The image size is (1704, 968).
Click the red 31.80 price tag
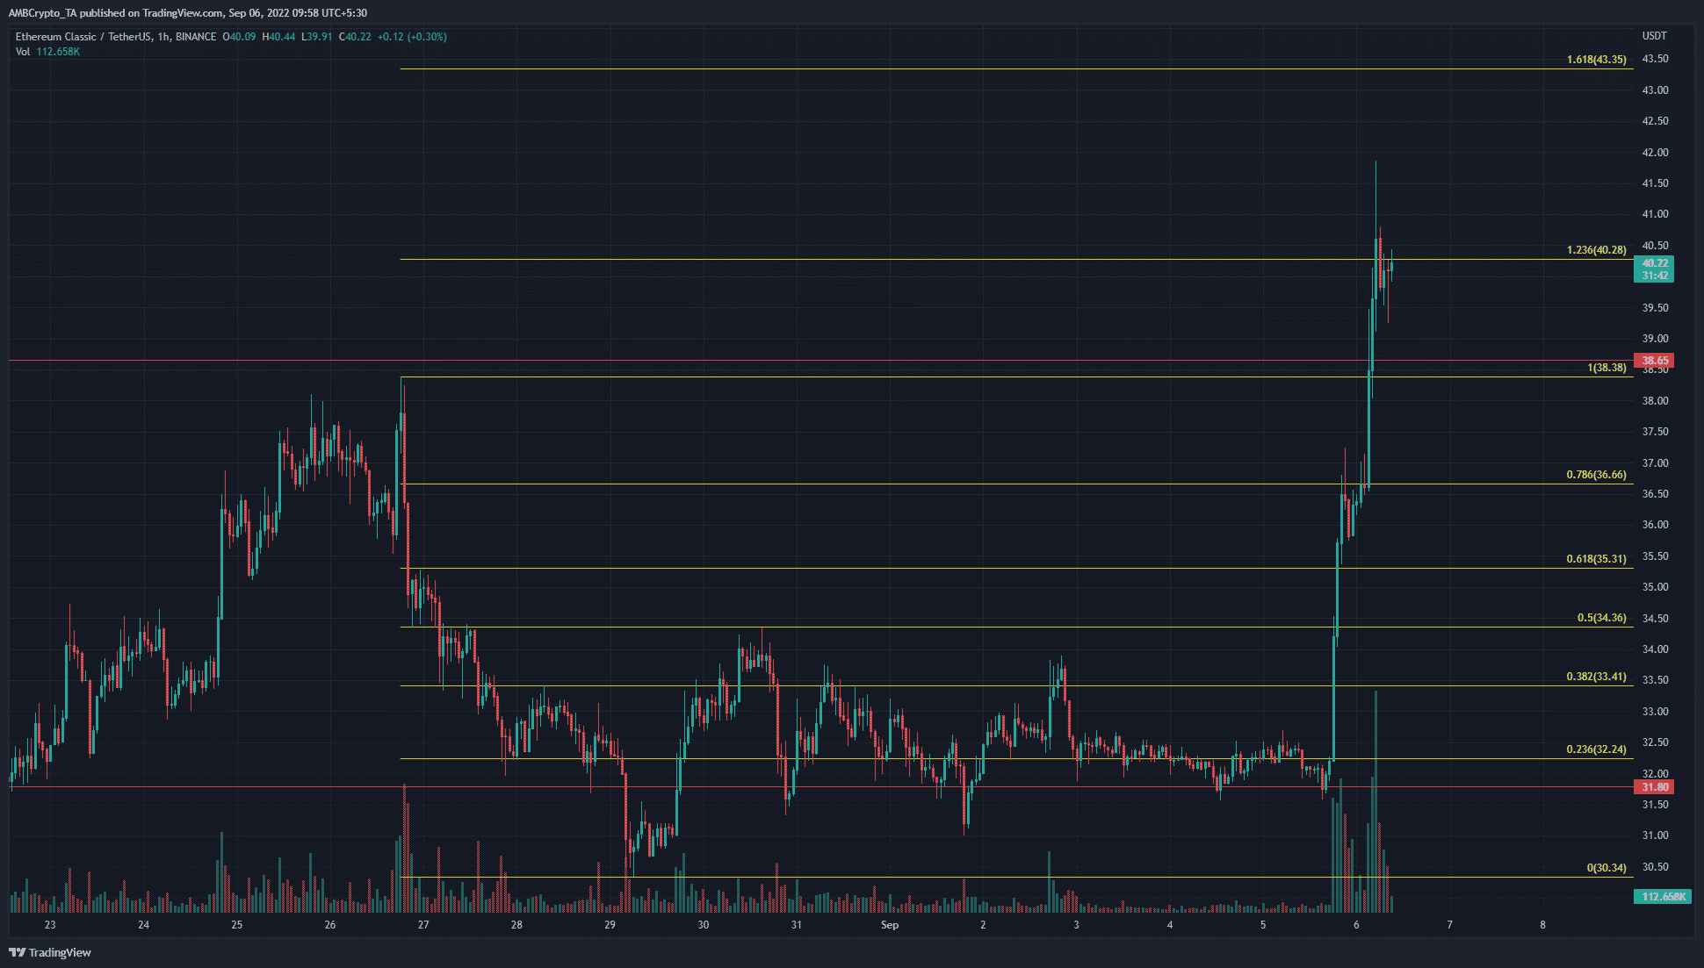(x=1654, y=787)
